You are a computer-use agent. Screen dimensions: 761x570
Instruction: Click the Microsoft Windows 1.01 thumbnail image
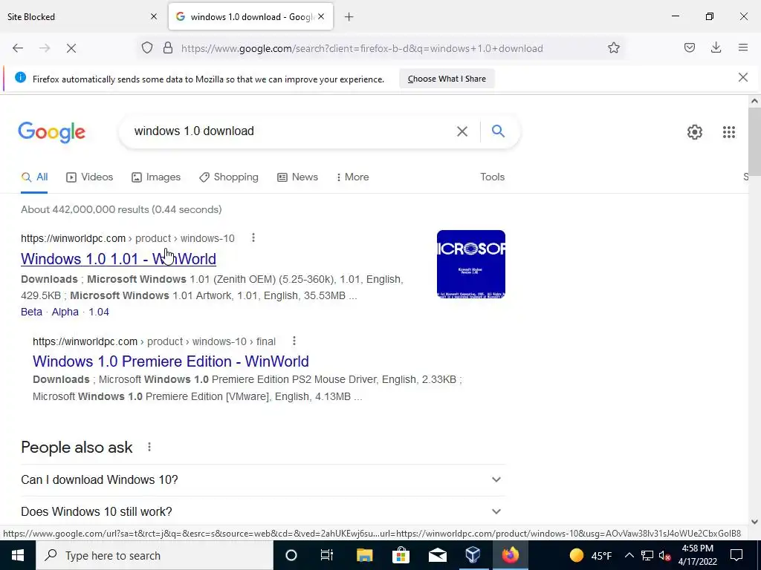coord(470,264)
